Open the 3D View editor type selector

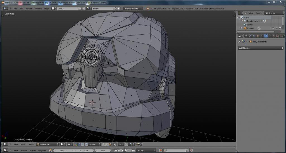click(6, 144)
